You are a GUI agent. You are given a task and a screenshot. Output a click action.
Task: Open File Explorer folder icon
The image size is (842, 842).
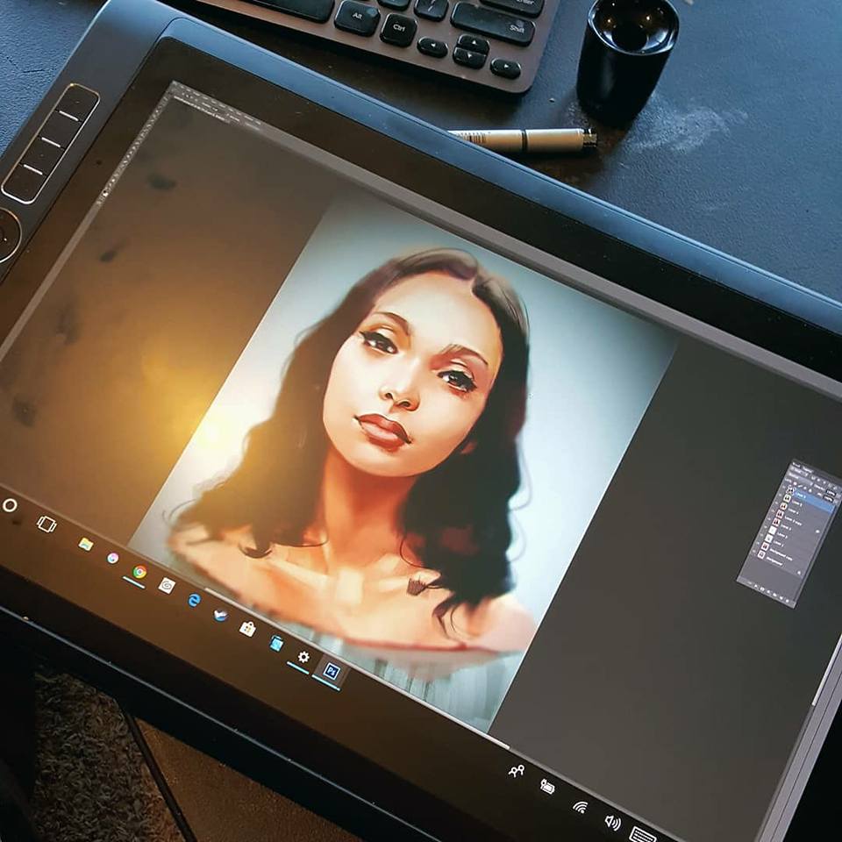85,544
